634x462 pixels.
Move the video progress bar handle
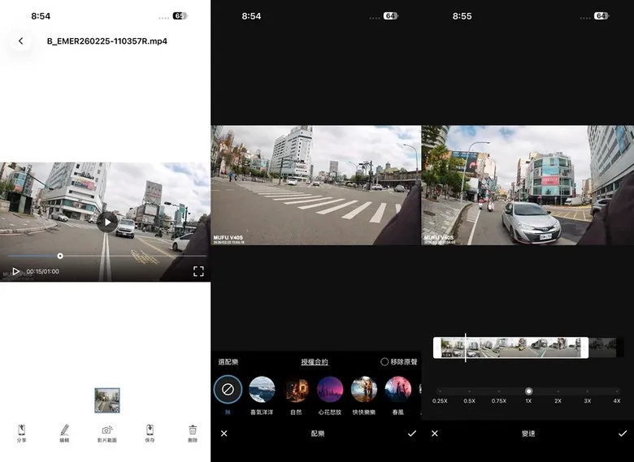click(60, 256)
